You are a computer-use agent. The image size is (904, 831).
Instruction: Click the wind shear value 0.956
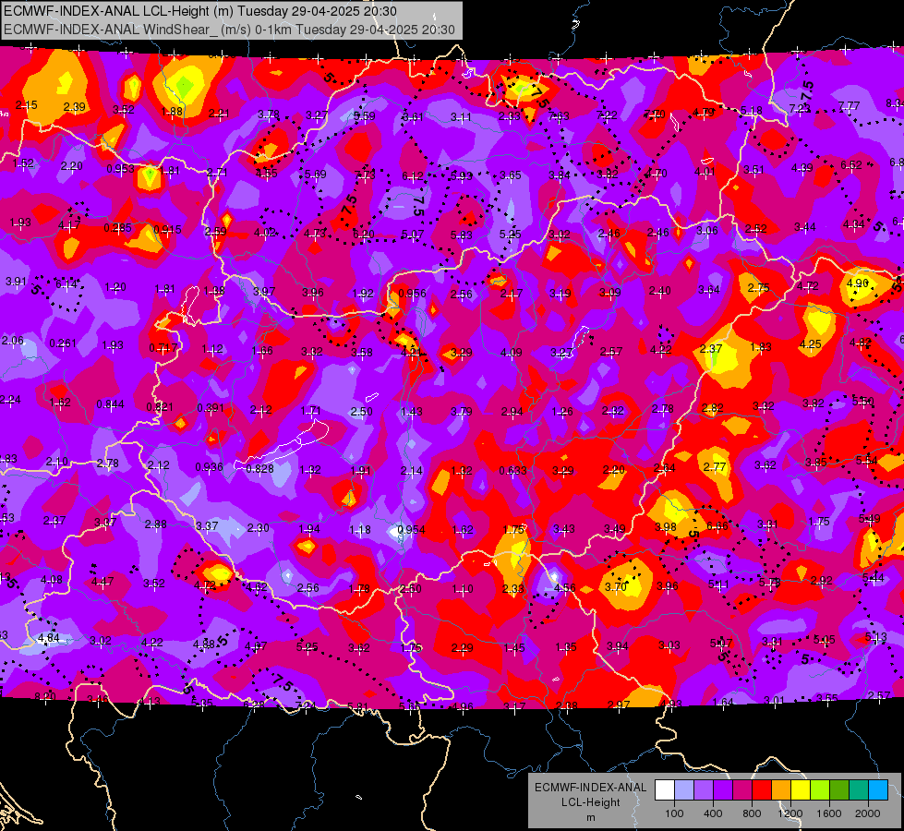pos(412,294)
